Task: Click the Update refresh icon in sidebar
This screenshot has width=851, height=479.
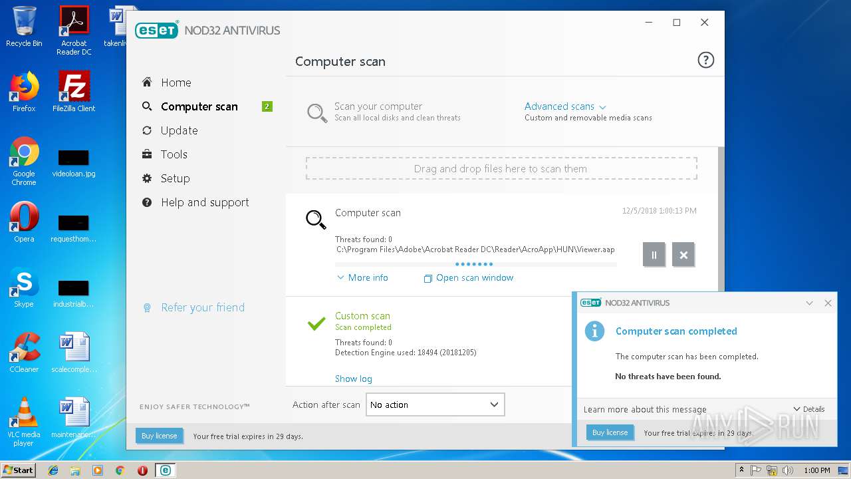Action: point(147,130)
